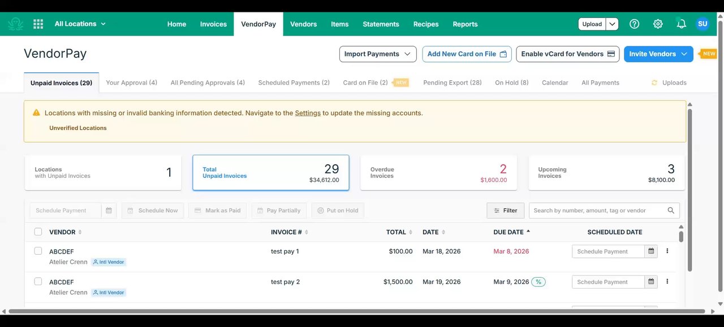Open calendar icon next to toolbar Schedule Payment

coord(109,211)
